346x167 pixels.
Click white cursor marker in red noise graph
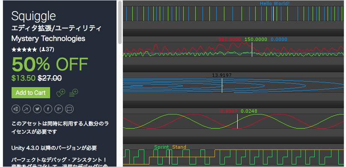[252, 50]
